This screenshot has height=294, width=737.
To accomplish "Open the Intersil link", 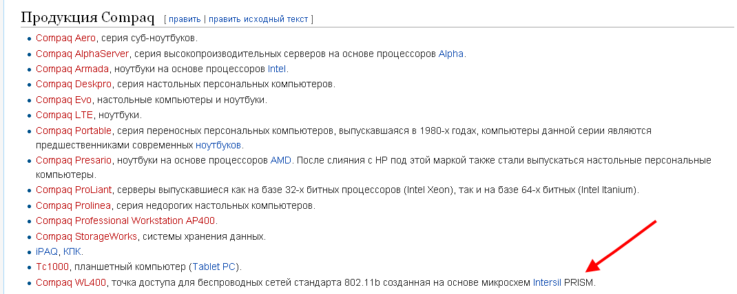I will [547, 283].
